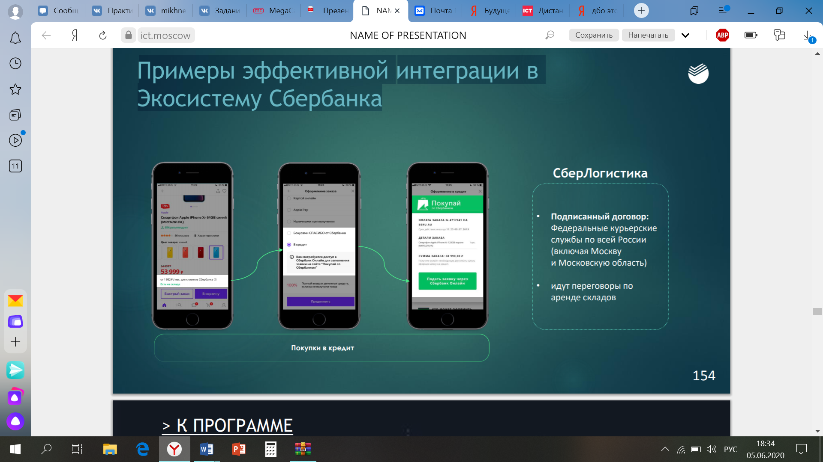Open the document zoom magnifier
This screenshot has width=823, height=462.
[x=550, y=35]
